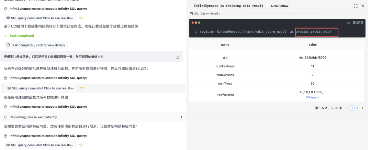371x150 pixels.
Task: Click the 第 1-5 条, 共 10 条 count text
Action: 328,108
